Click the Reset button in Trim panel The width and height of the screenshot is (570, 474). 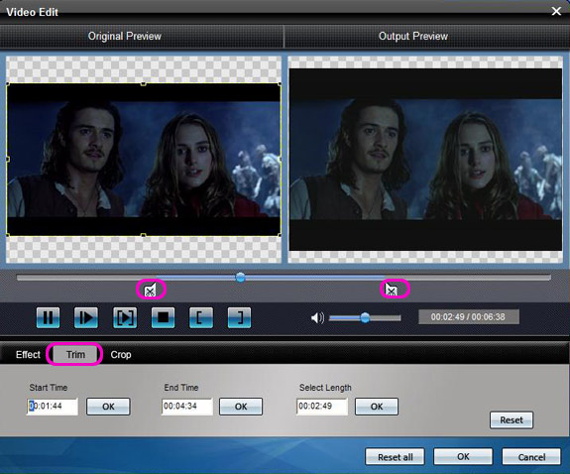pyautogui.click(x=512, y=420)
